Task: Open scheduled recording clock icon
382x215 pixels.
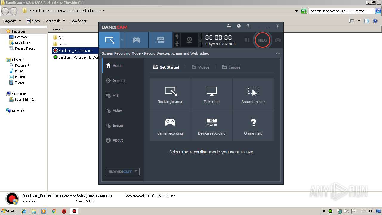Action: pyautogui.click(x=239, y=26)
